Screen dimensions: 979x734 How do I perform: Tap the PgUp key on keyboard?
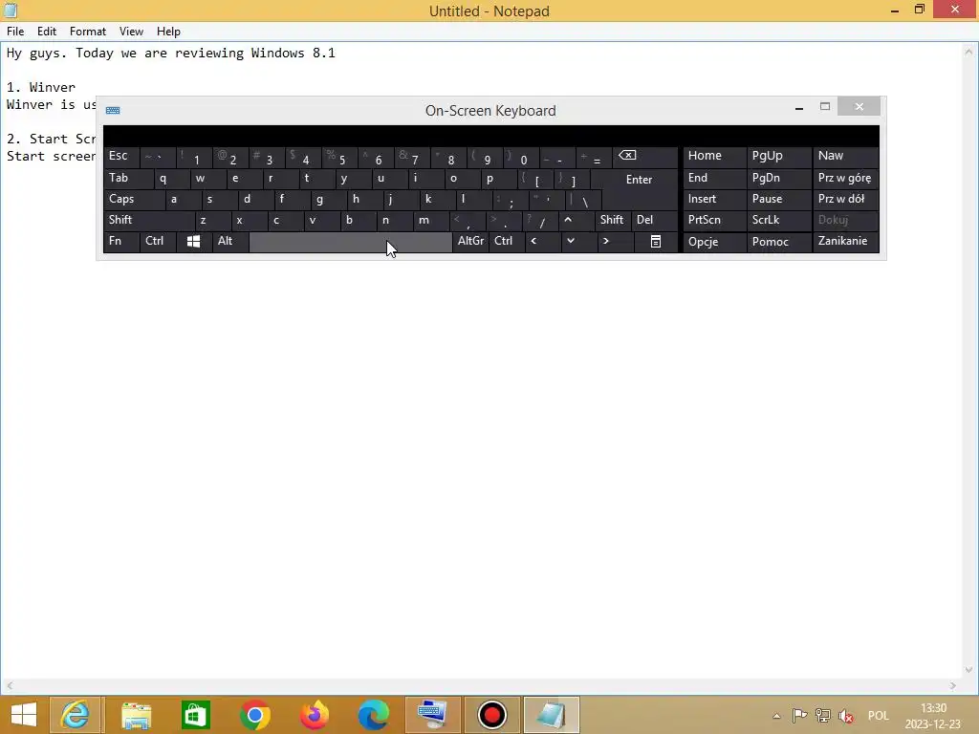tap(779, 156)
